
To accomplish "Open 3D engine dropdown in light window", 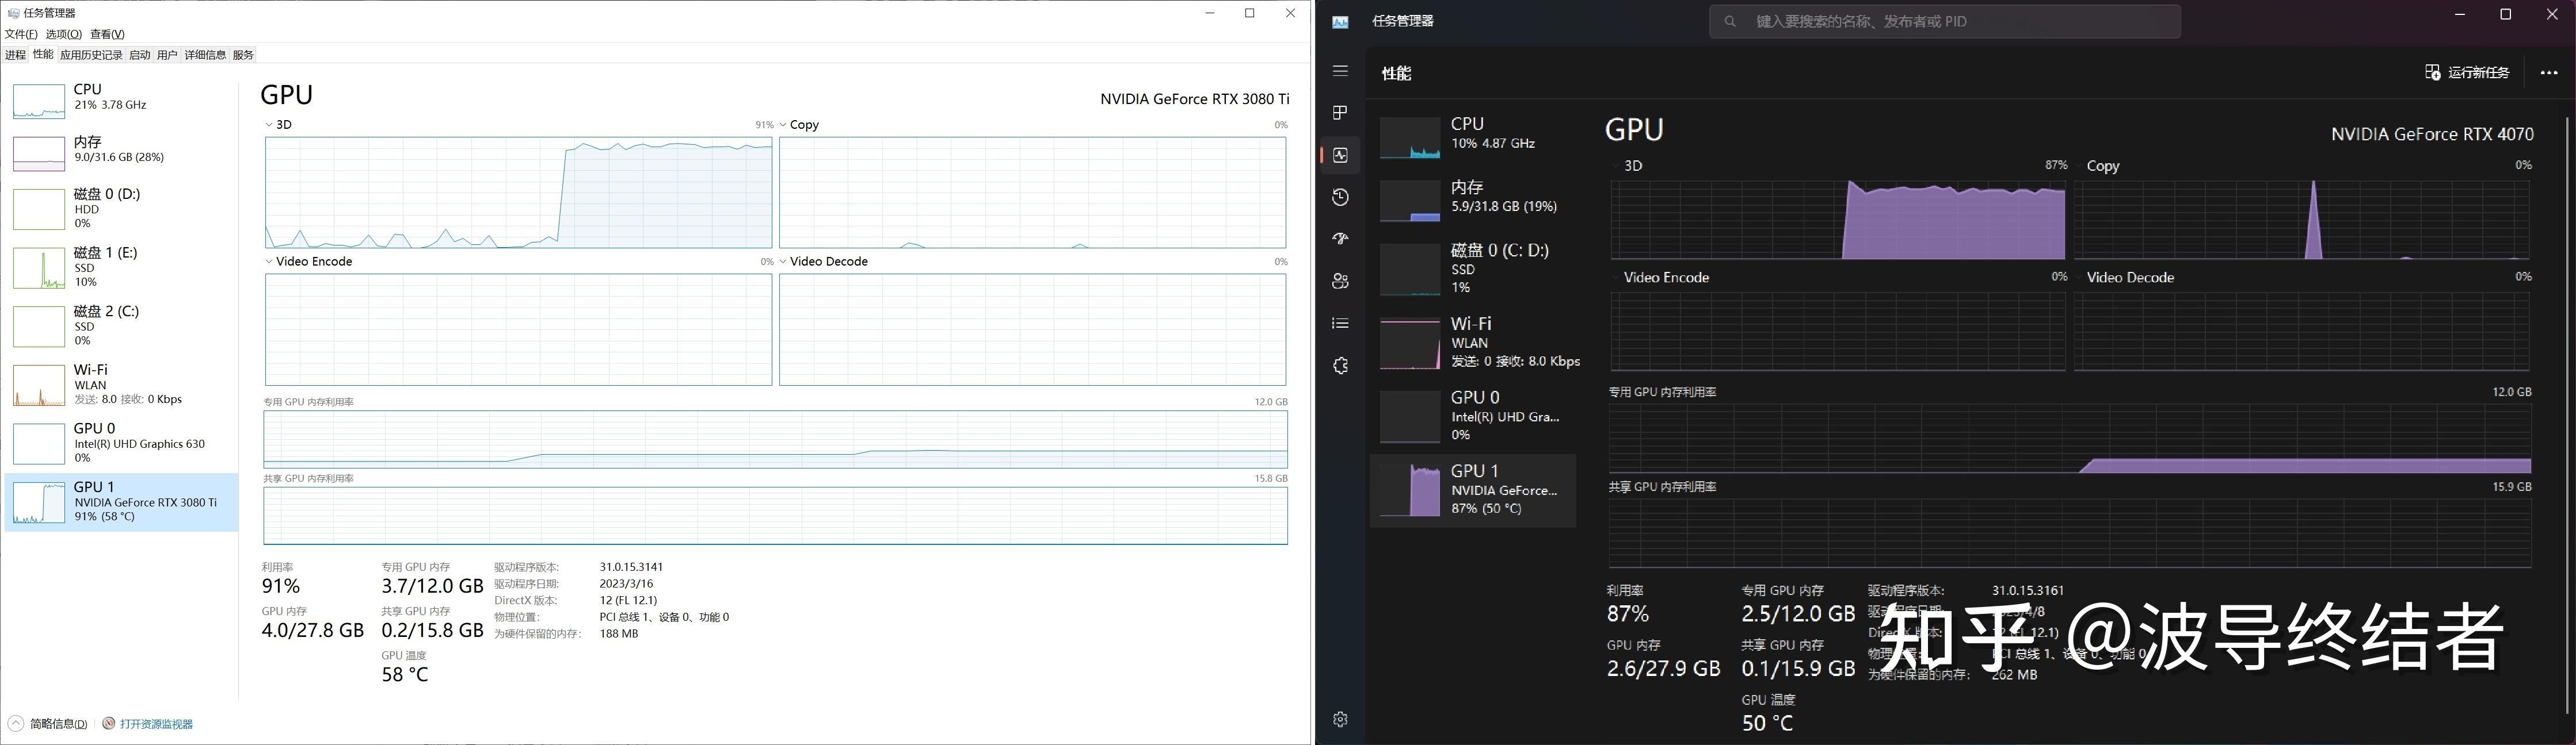I will click(x=278, y=125).
